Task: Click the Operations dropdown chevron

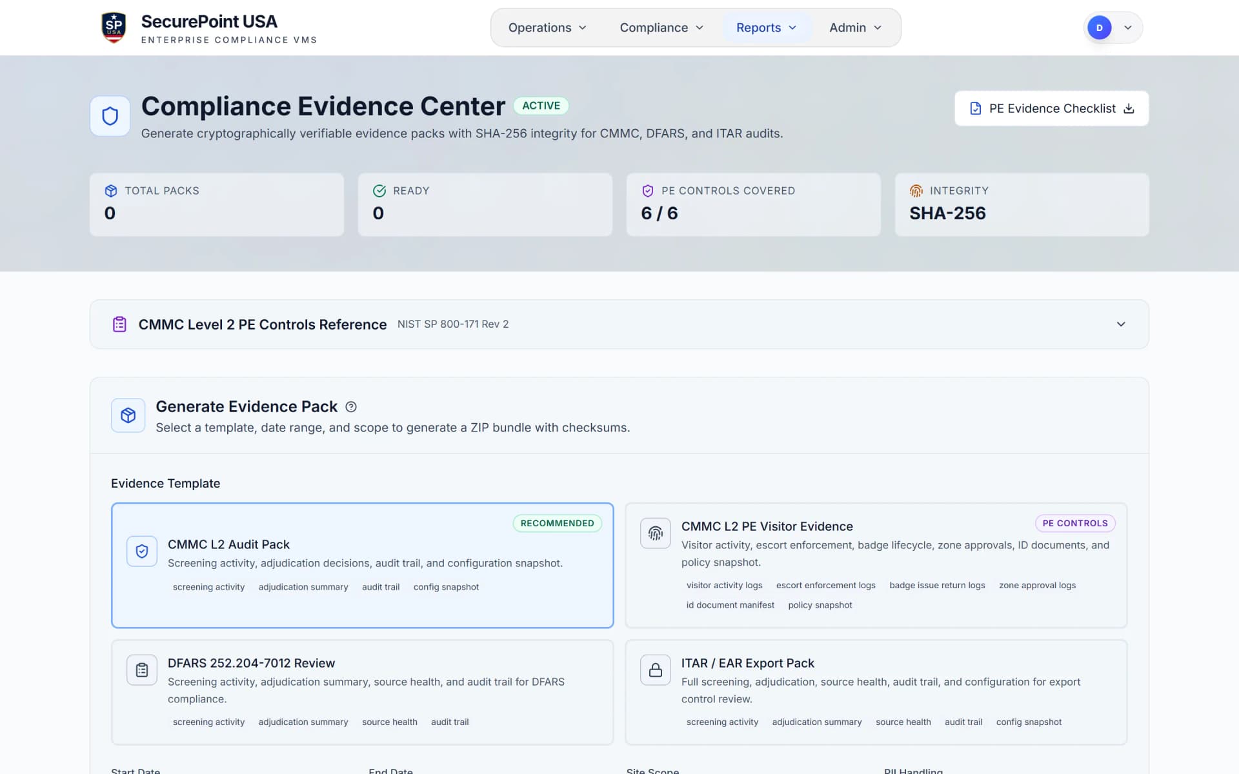Action: pos(583,28)
